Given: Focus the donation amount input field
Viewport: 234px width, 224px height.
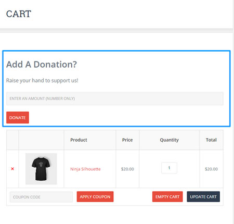Looking at the screenshot, I should [115, 98].
